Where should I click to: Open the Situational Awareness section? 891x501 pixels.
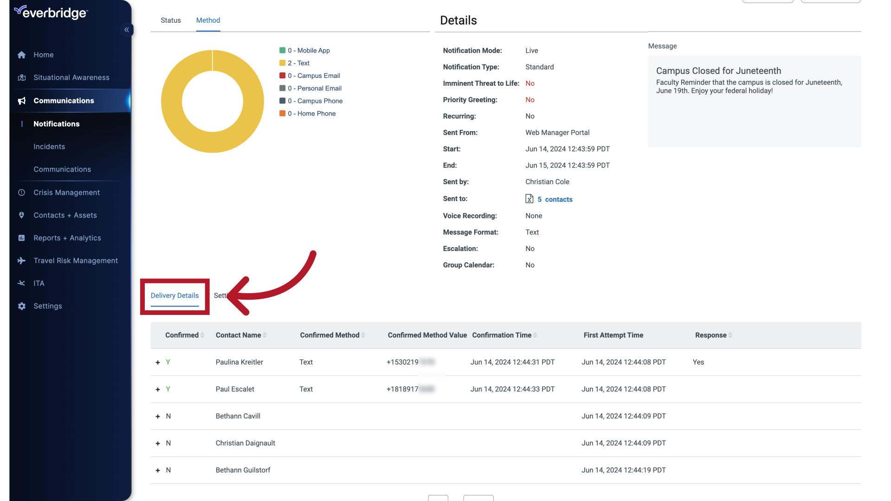(x=71, y=77)
